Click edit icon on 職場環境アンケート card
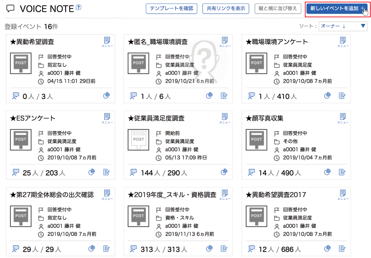The image size is (371, 258). click(342, 96)
